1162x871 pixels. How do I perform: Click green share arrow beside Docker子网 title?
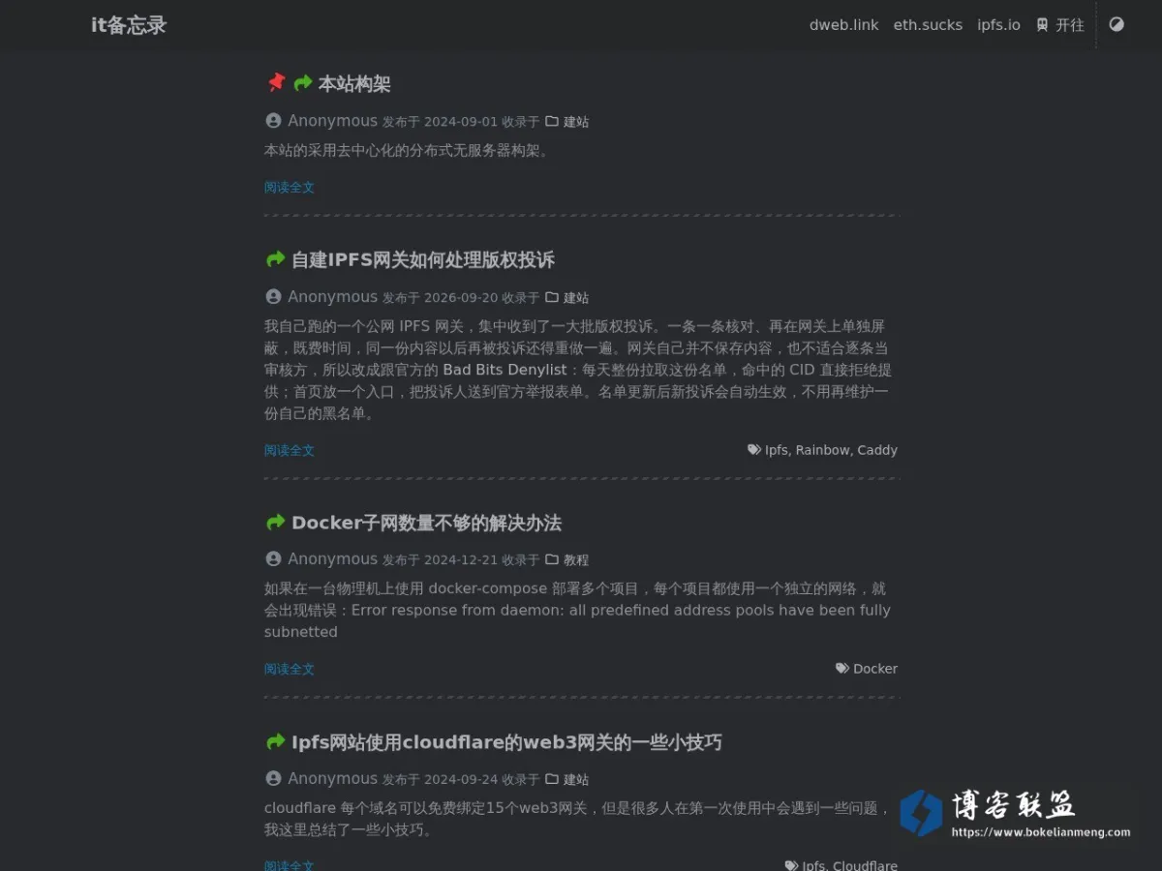276,523
